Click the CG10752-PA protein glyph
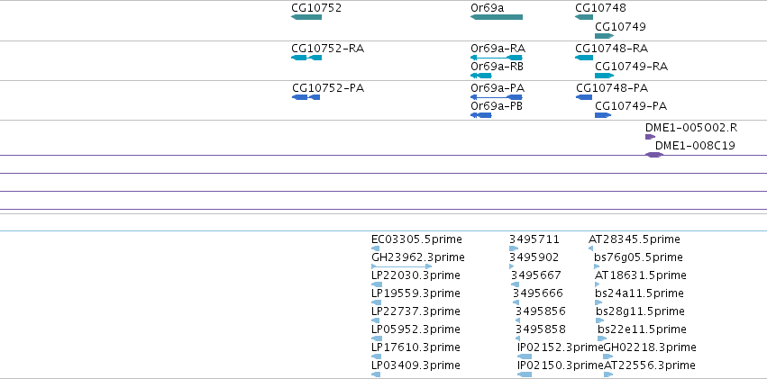767x379 pixels. click(x=306, y=97)
